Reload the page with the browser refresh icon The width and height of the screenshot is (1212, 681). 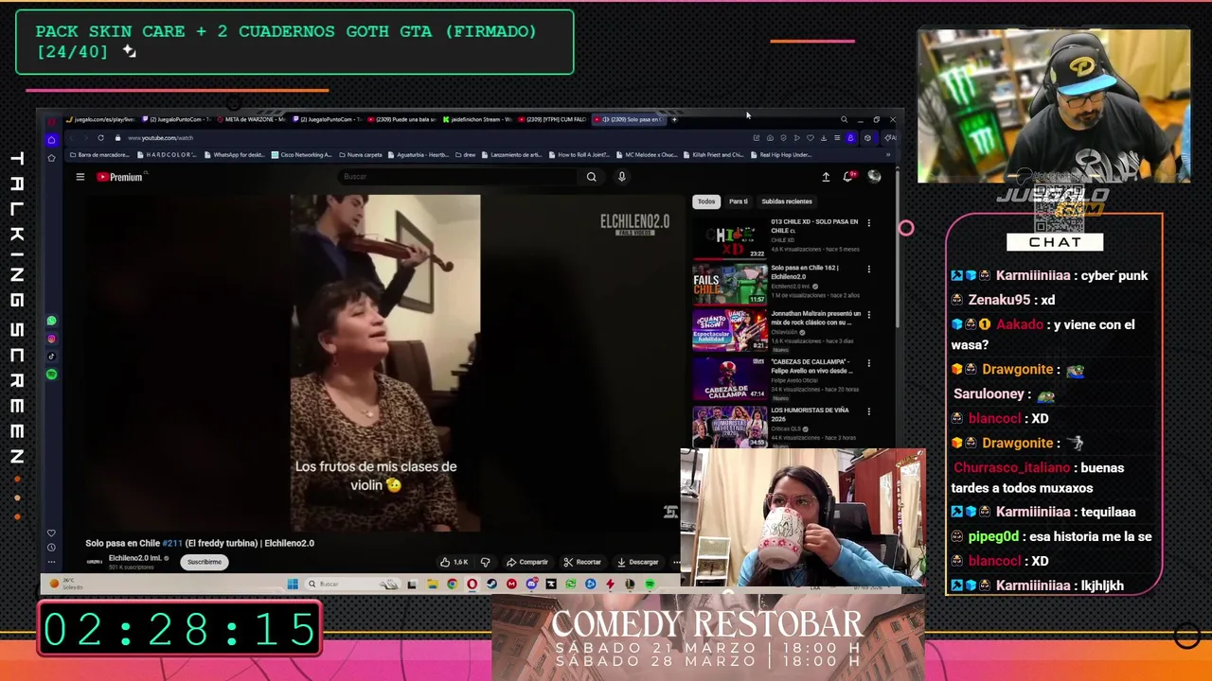(100, 138)
